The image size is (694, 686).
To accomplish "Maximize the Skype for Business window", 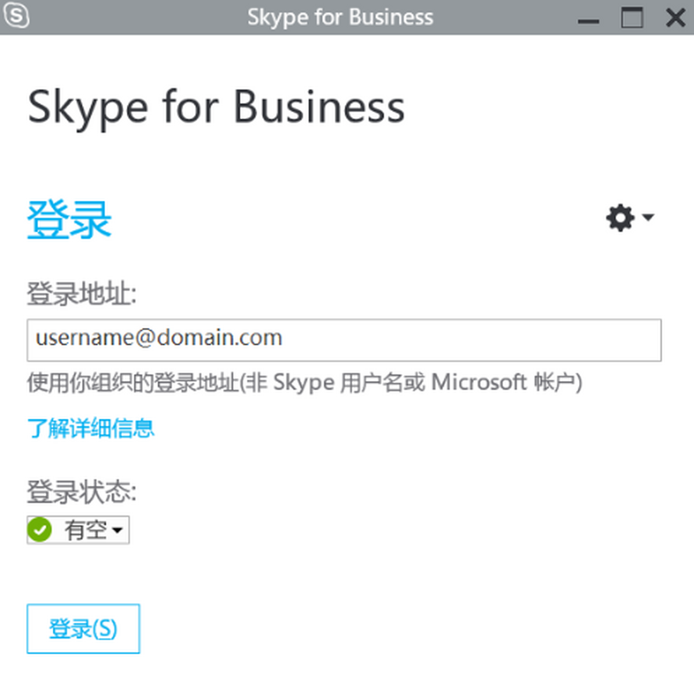I will [x=632, y=17].
